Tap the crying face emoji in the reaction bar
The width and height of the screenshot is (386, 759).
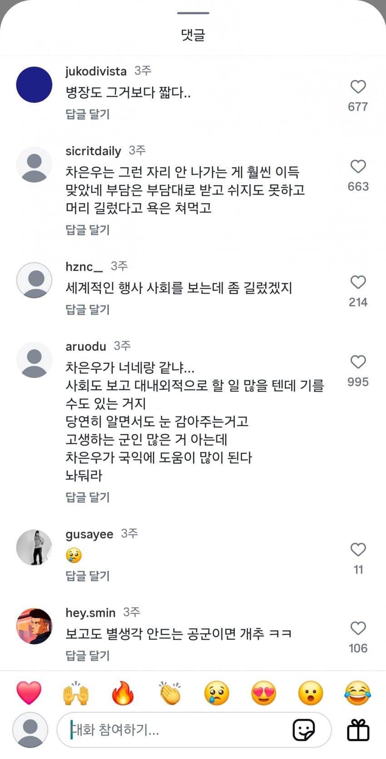[x=217, y=693]
